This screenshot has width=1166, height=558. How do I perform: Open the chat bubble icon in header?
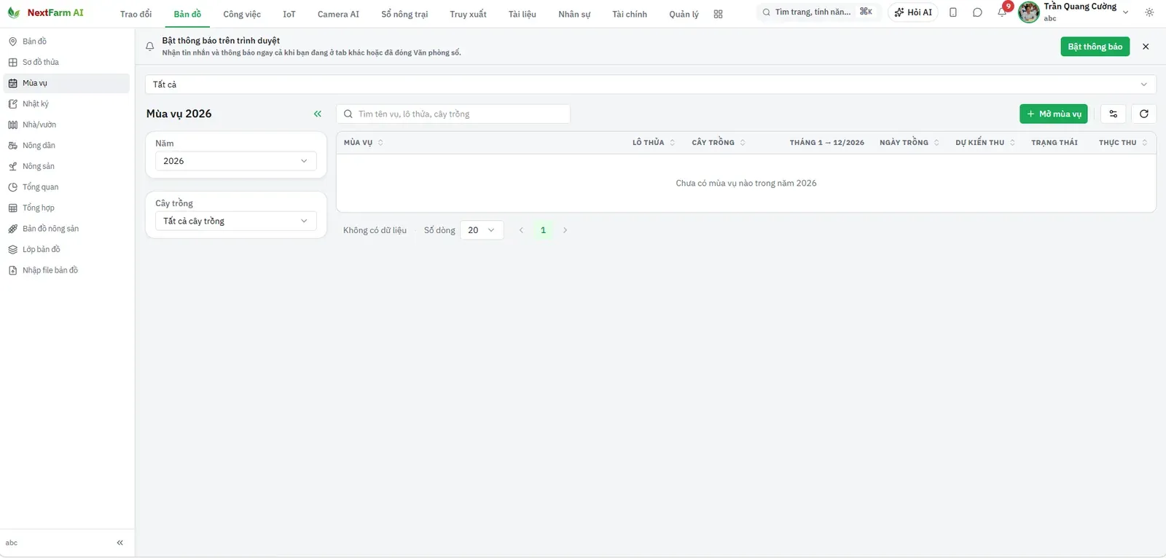977,12
